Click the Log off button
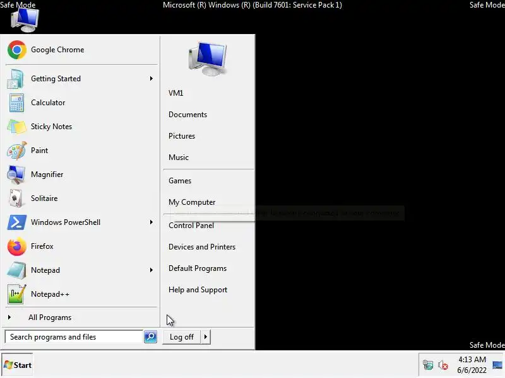Screen dimensions: 505x378 [x=182, y=337]
